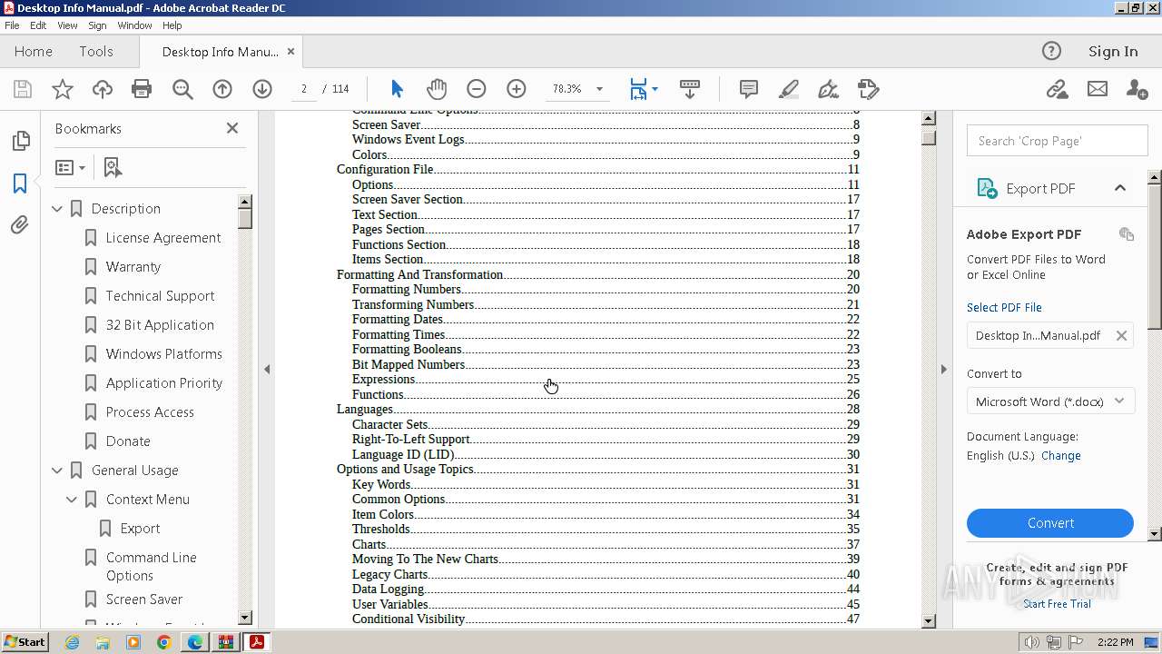
Task: Zoom out with minus icon
Action: (477, 89)
